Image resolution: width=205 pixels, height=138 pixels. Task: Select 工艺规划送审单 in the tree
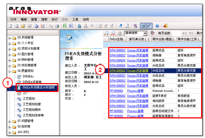click(33, 115)
